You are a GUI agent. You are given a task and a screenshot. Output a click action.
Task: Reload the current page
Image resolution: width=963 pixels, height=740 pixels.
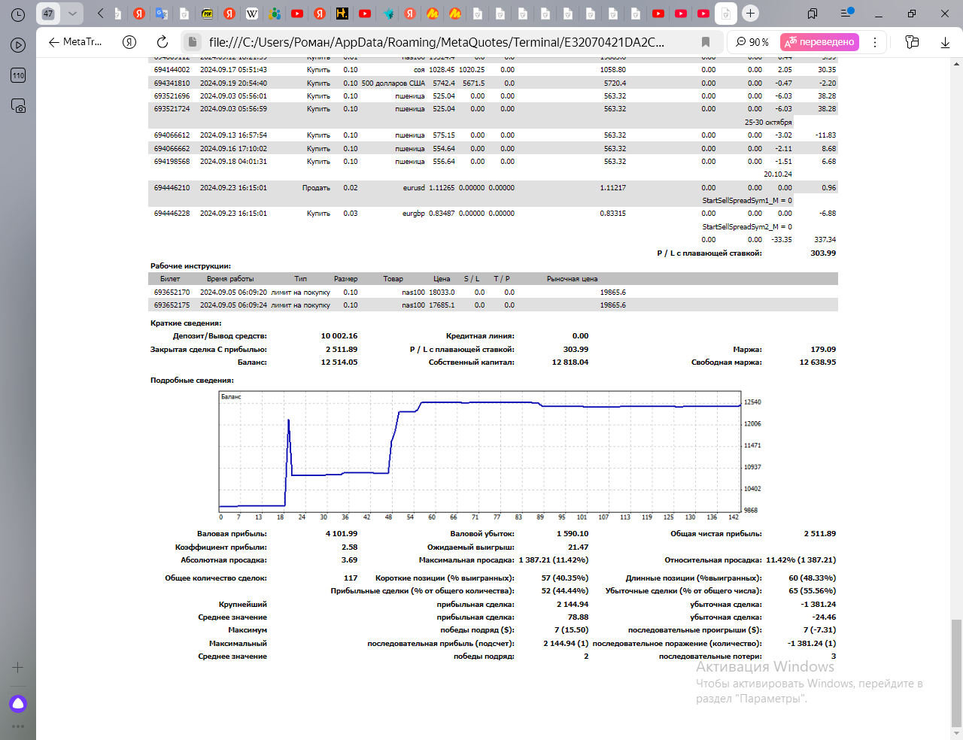click(x=163, y=42)
